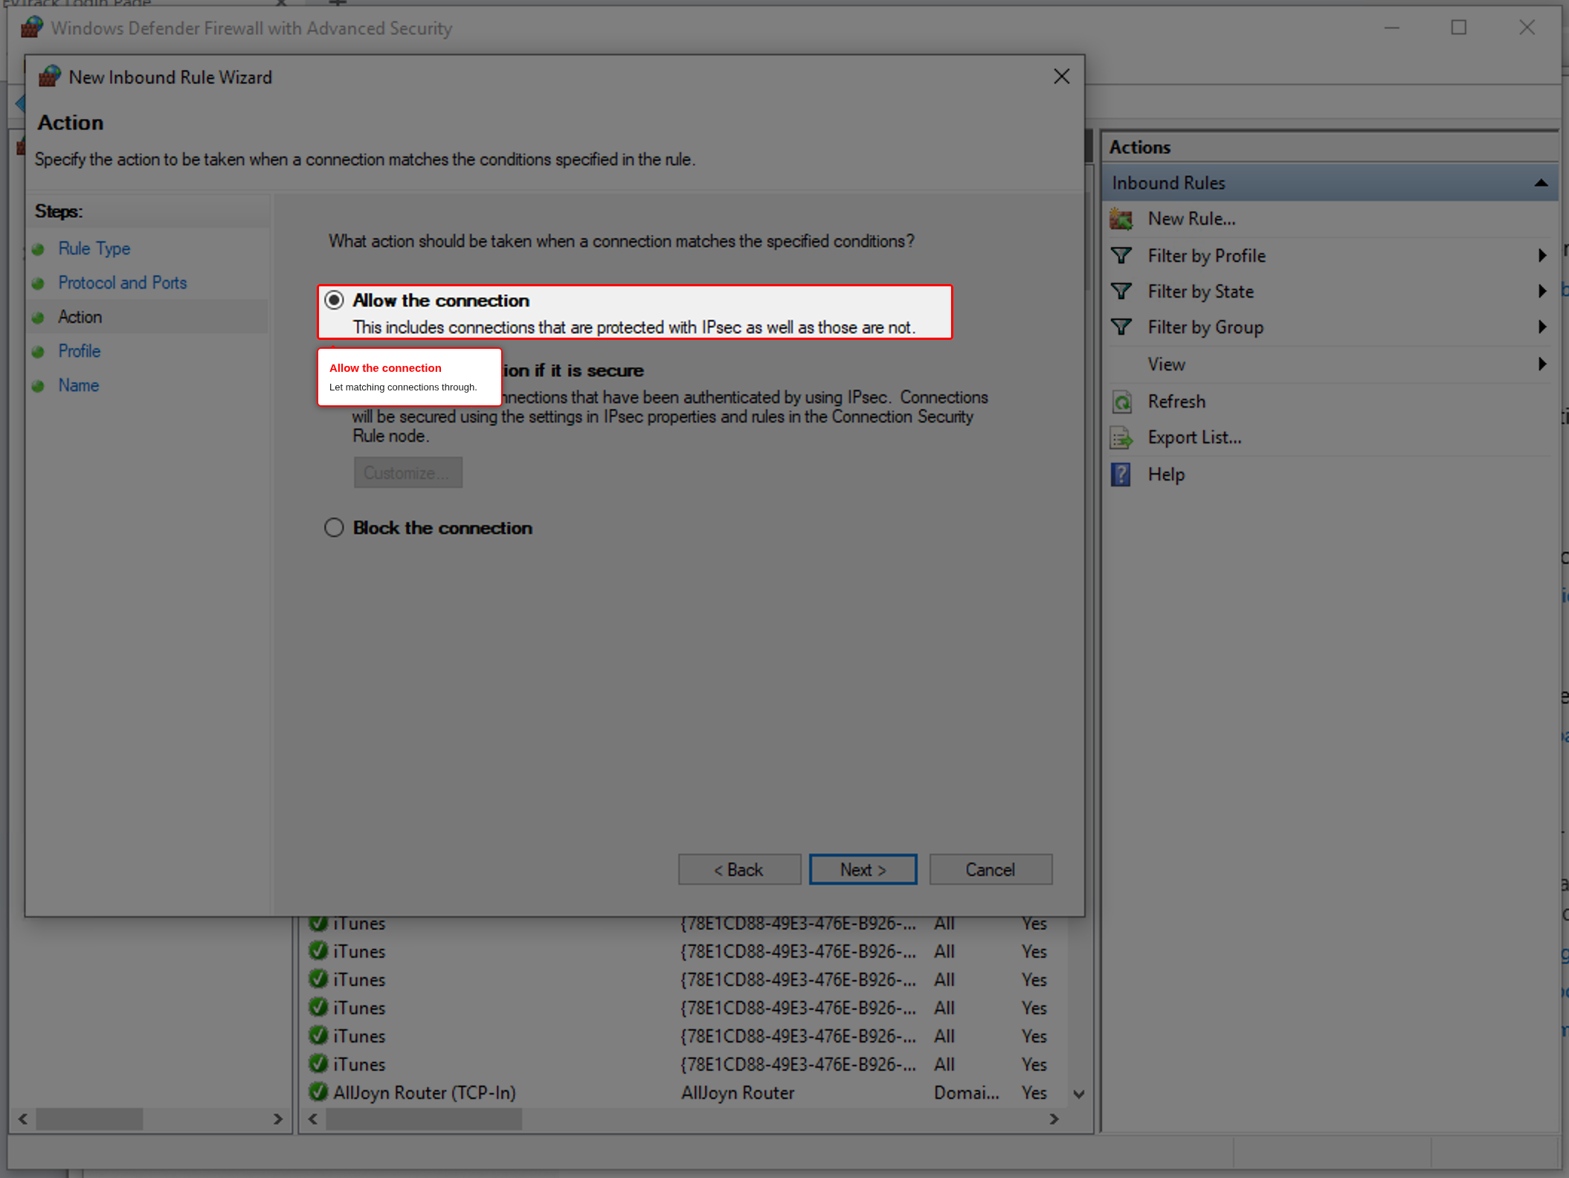Click the Help question mark icon

pyautogui.click(x=1121, y=474)
